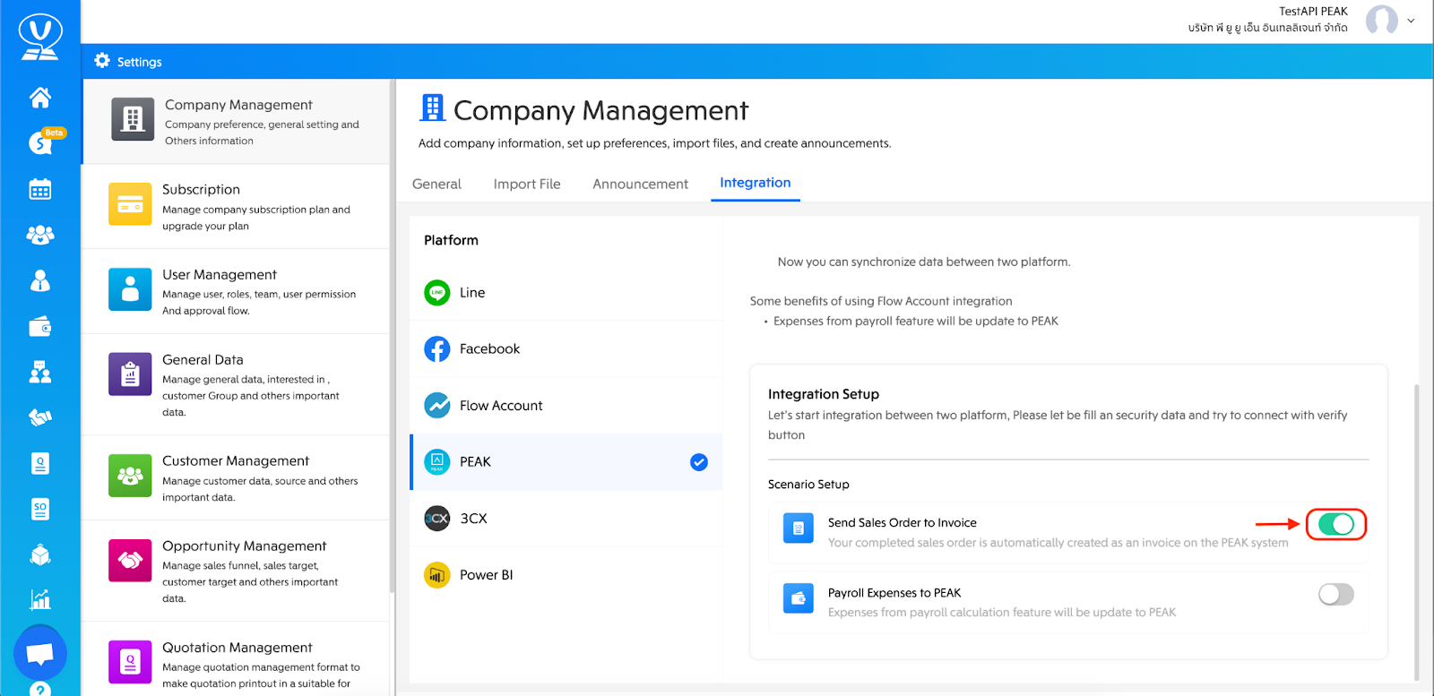Open the product box icon in sidebar
The height and width of the screenshot is (696, 1434).
coord(40,555)
